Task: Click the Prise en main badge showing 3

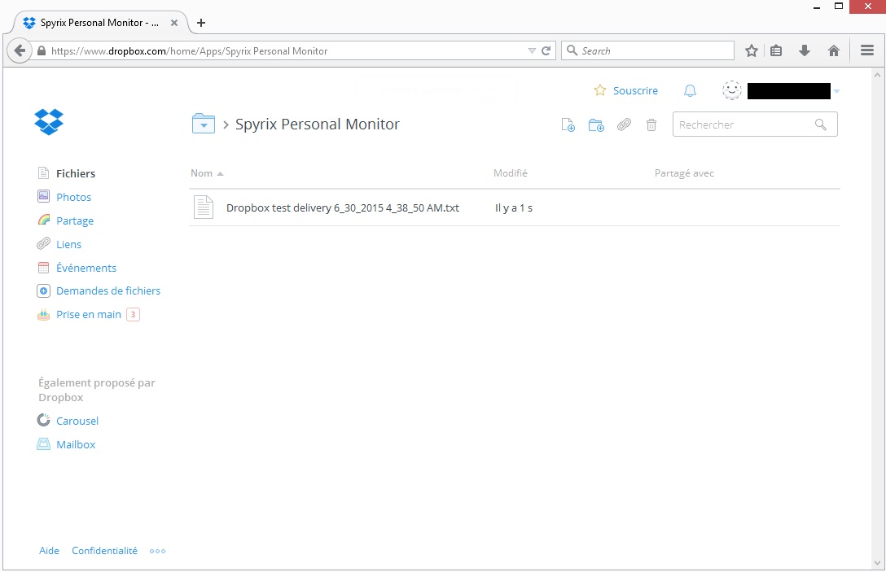Action: pos(133,315)
